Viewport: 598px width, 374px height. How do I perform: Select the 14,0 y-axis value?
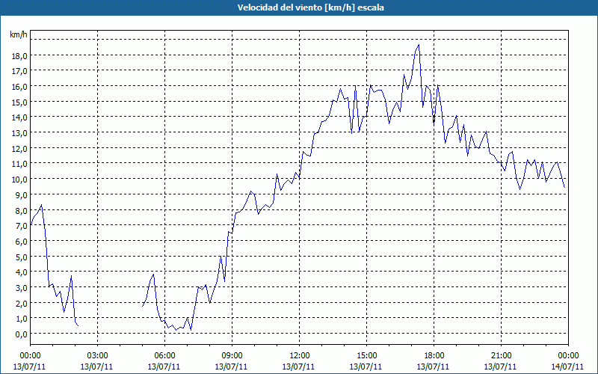[x=20, y=117]
